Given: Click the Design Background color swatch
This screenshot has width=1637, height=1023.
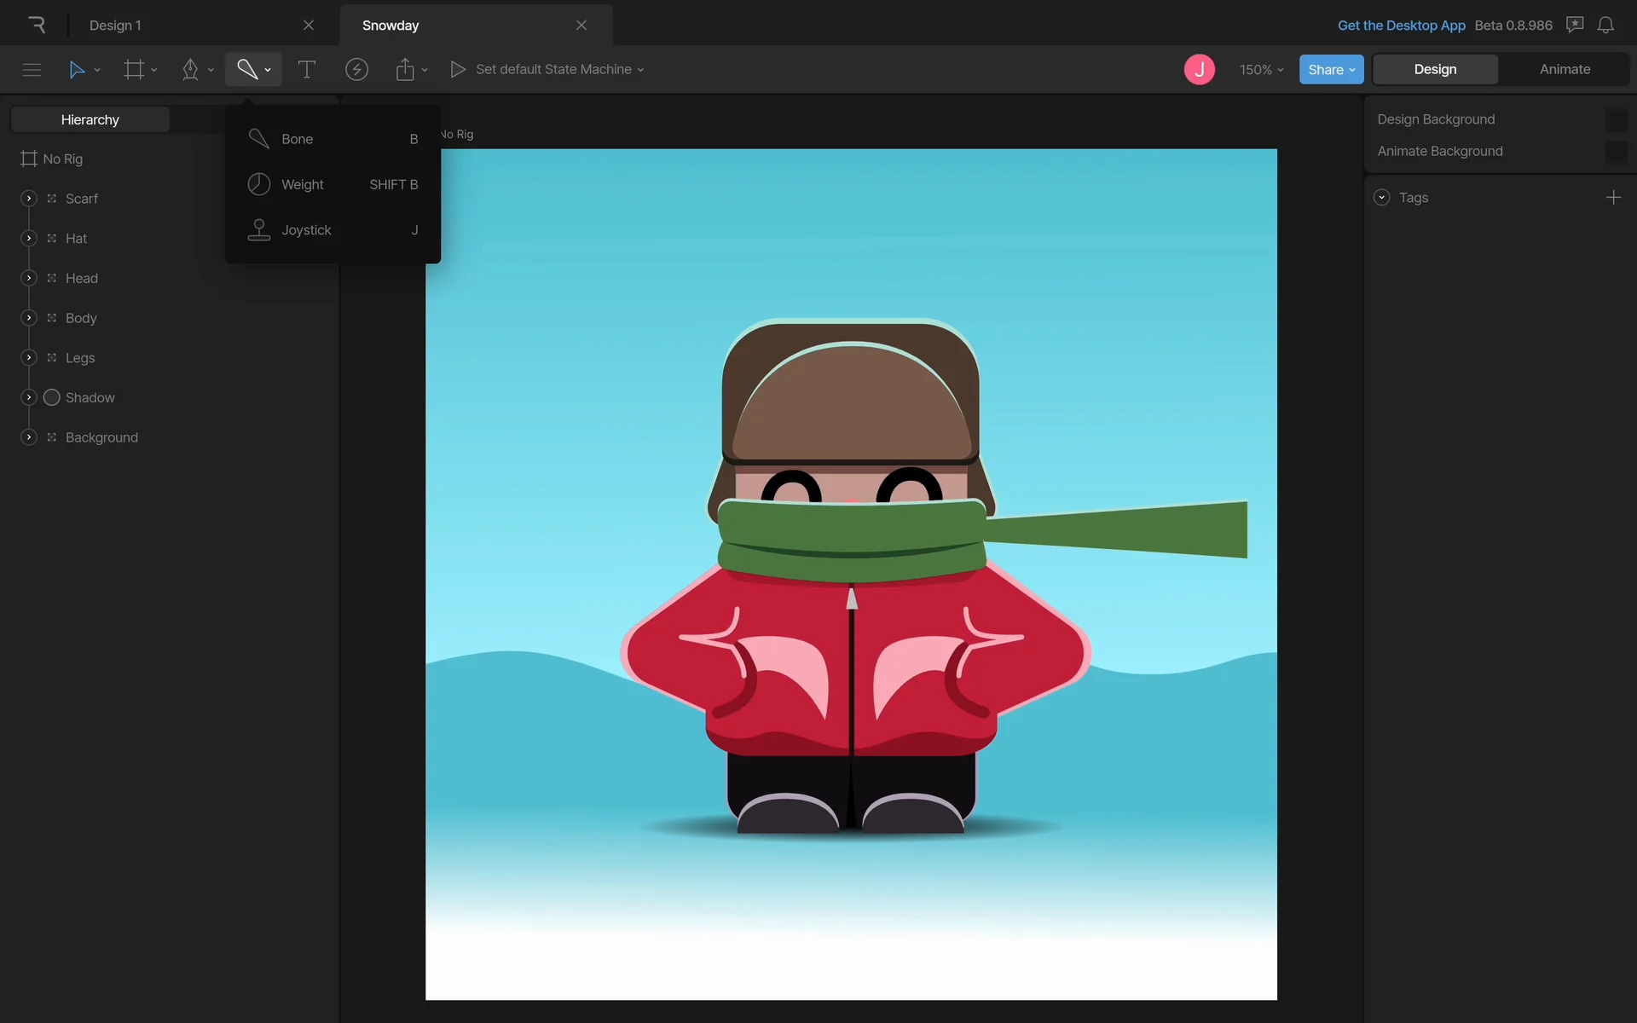Looking at the screenshot, I should [x=1616, y=119].
